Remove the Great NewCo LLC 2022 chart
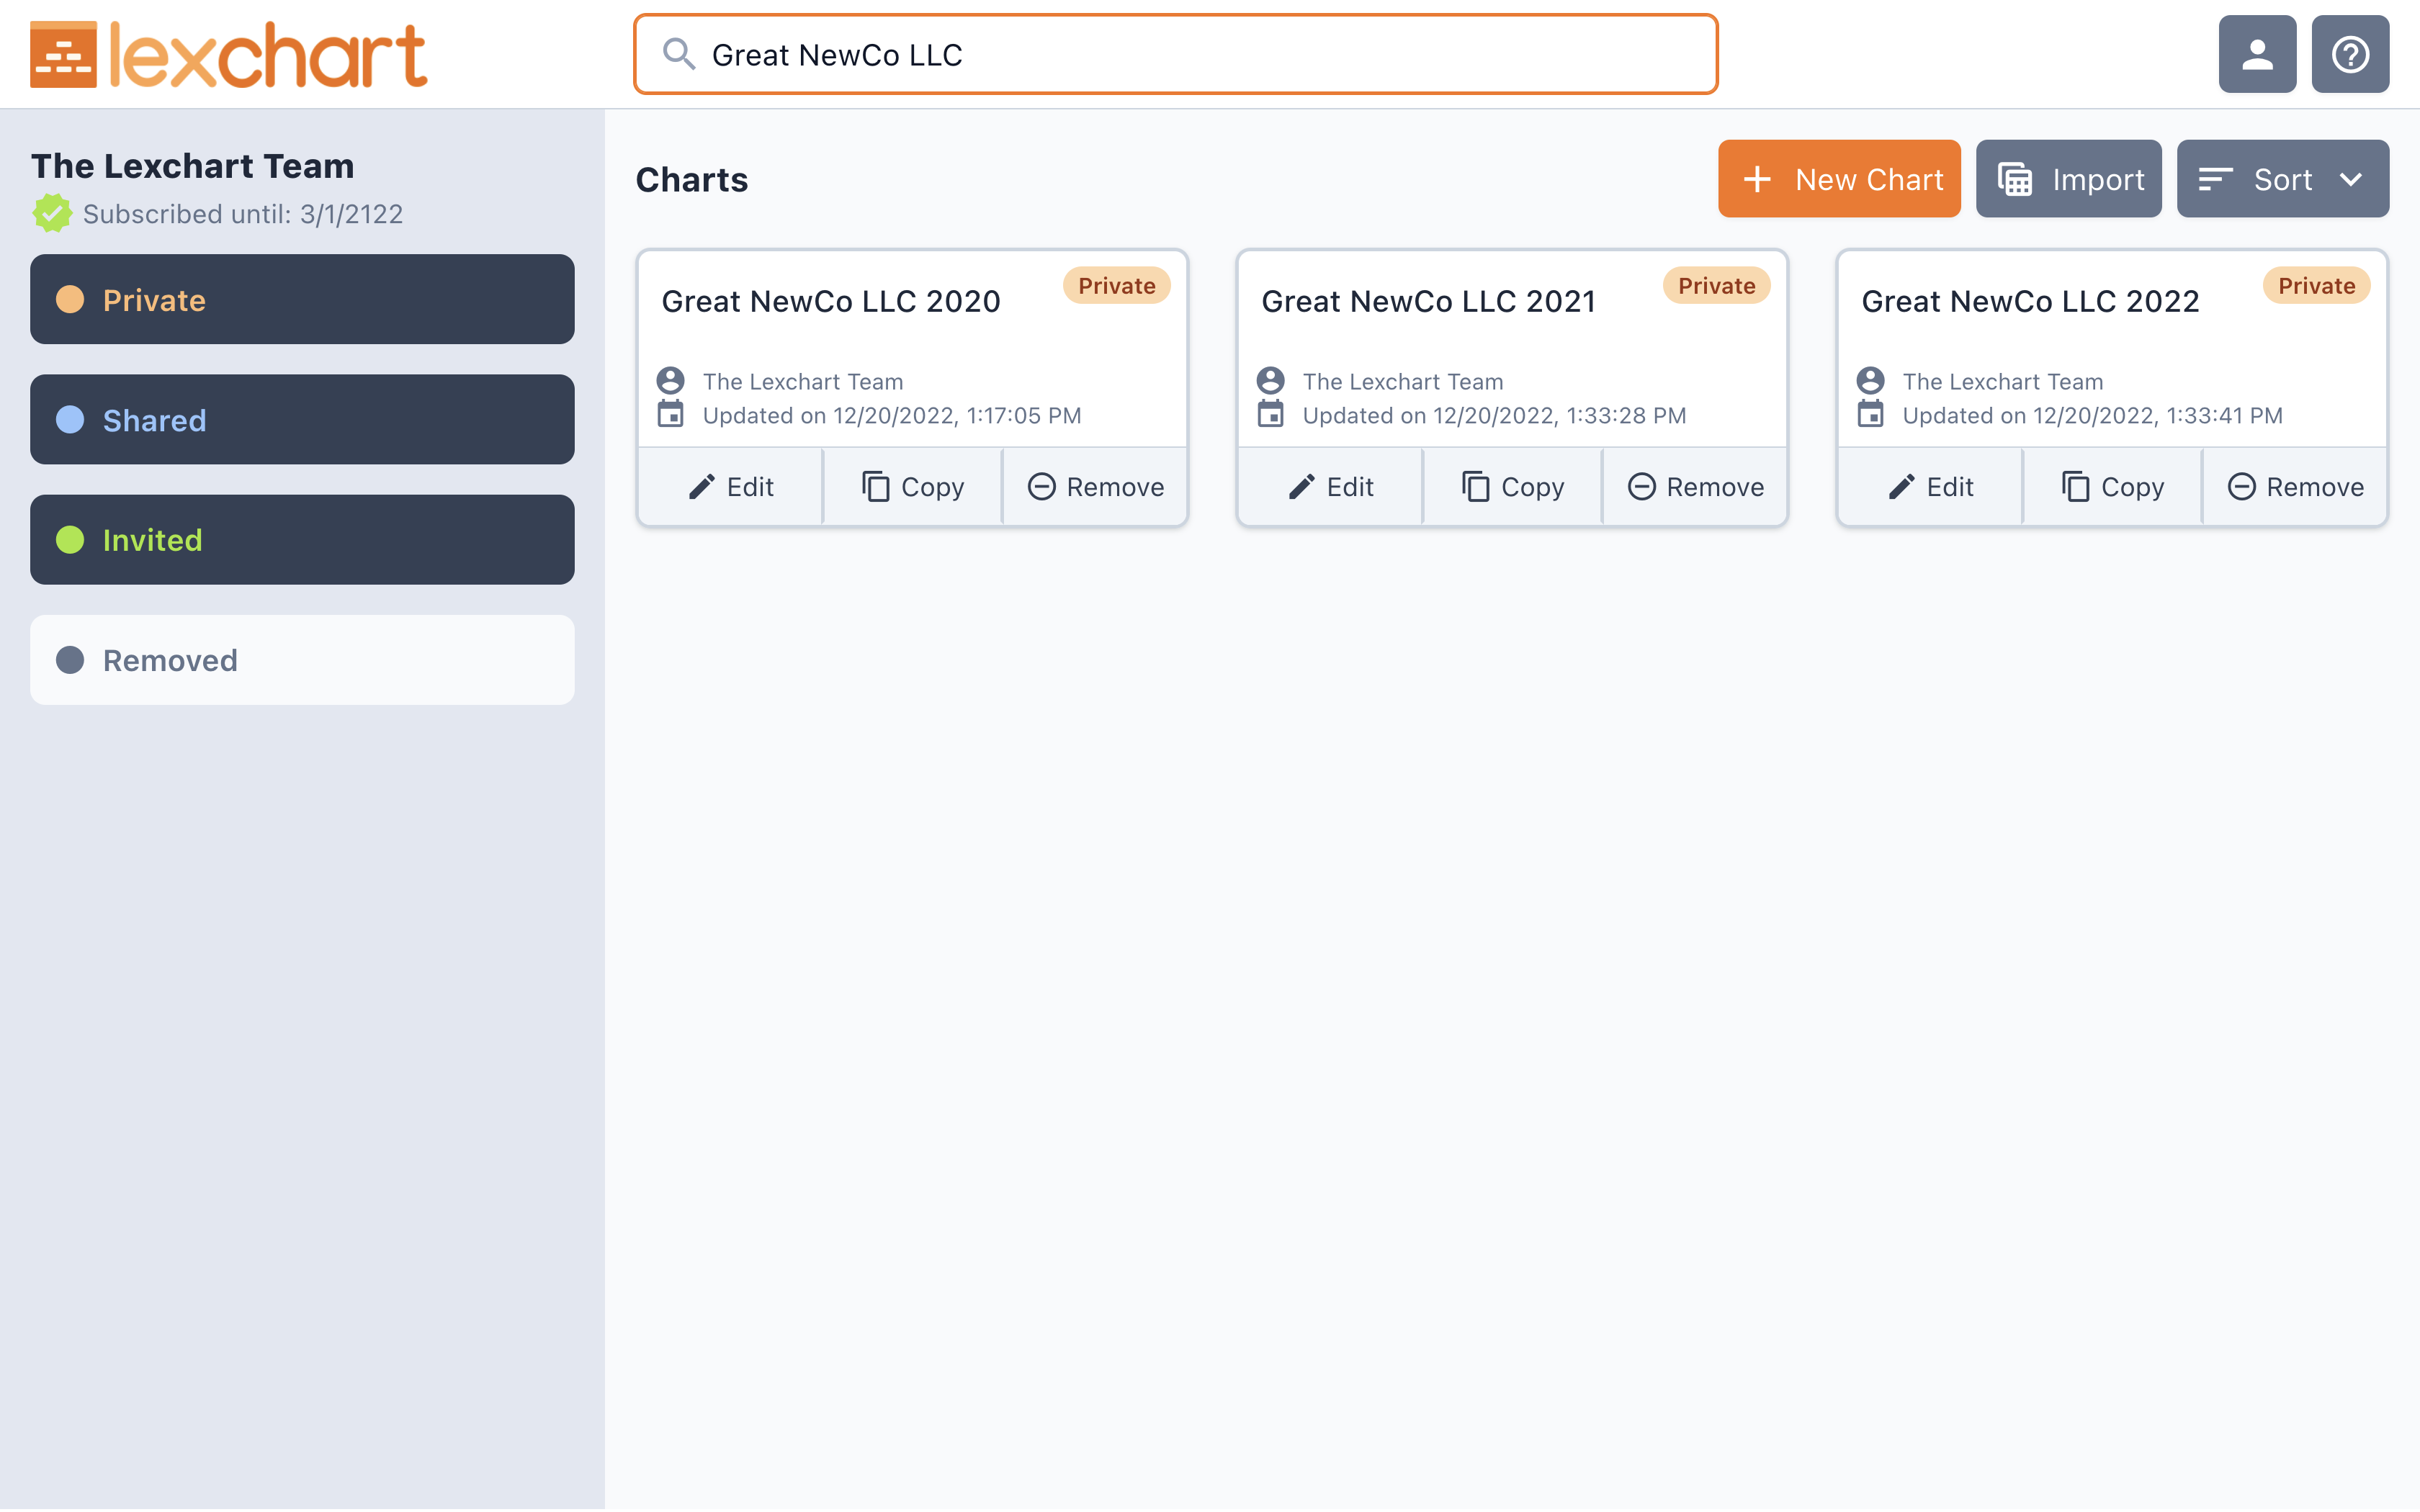 click(2295, 487)
